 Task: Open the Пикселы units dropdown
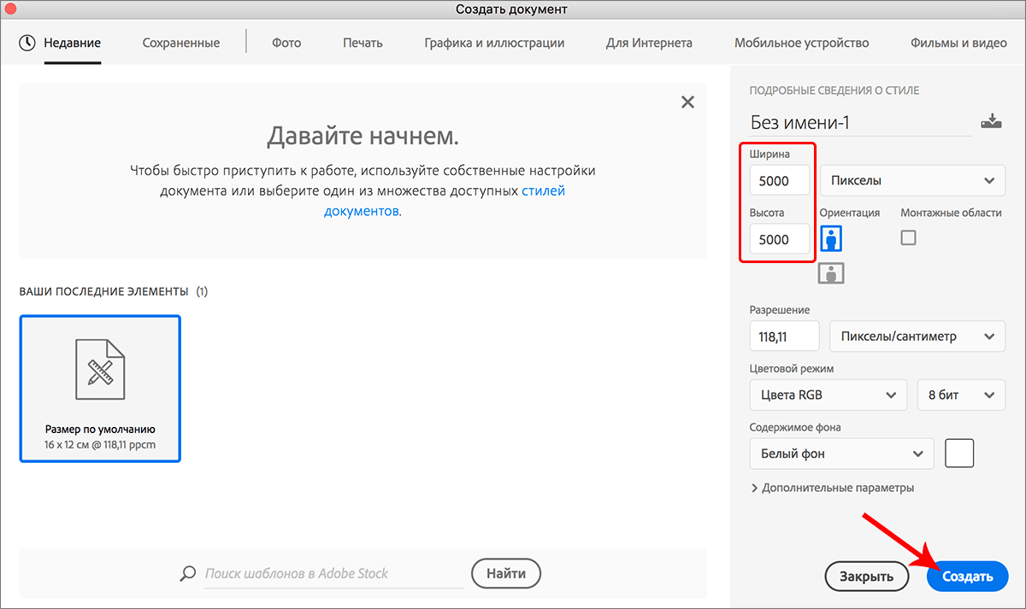pyautogui.click(x=911, y=180)
